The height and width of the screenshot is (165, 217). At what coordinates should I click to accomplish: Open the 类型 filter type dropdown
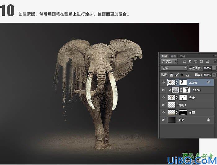coord(169,61)
